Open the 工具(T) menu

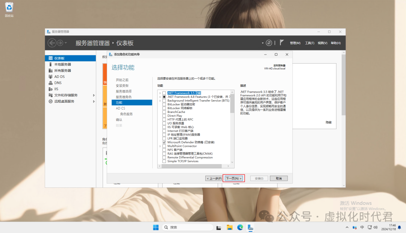pos(309,43)
